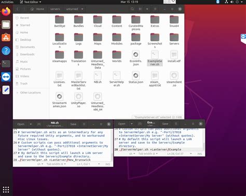Select the EconInfo.json file
Screen dimensions: 246x196
136,58
